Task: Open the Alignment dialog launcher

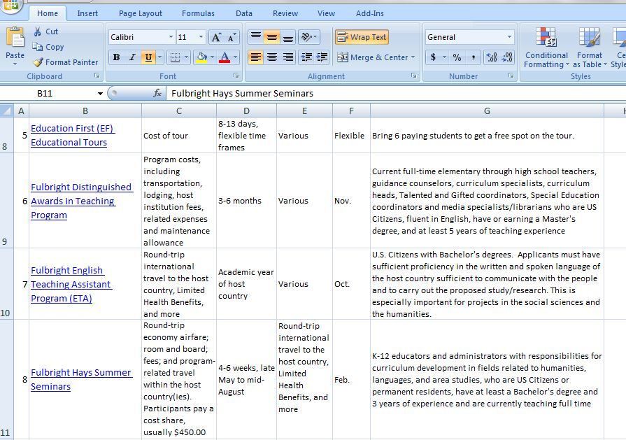Action: pos(413,76)
